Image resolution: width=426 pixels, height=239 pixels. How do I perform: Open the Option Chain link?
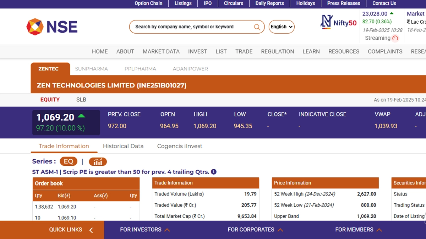click(148, 3)
